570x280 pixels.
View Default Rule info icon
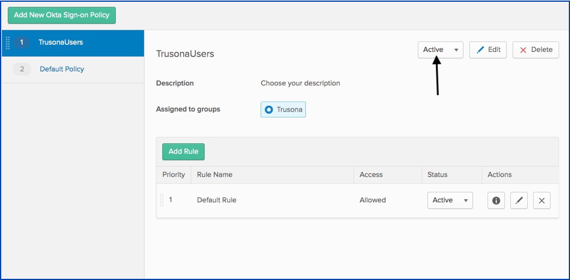[x=496, y=201]
